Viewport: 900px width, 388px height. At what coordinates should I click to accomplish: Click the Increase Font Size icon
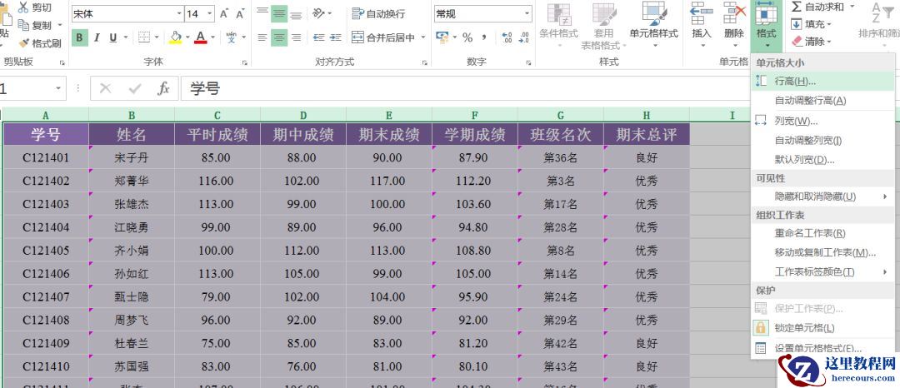224,14
